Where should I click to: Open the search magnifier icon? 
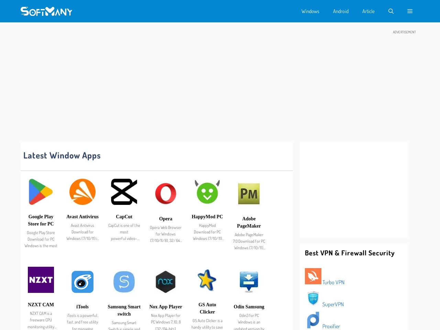[391, 11]
